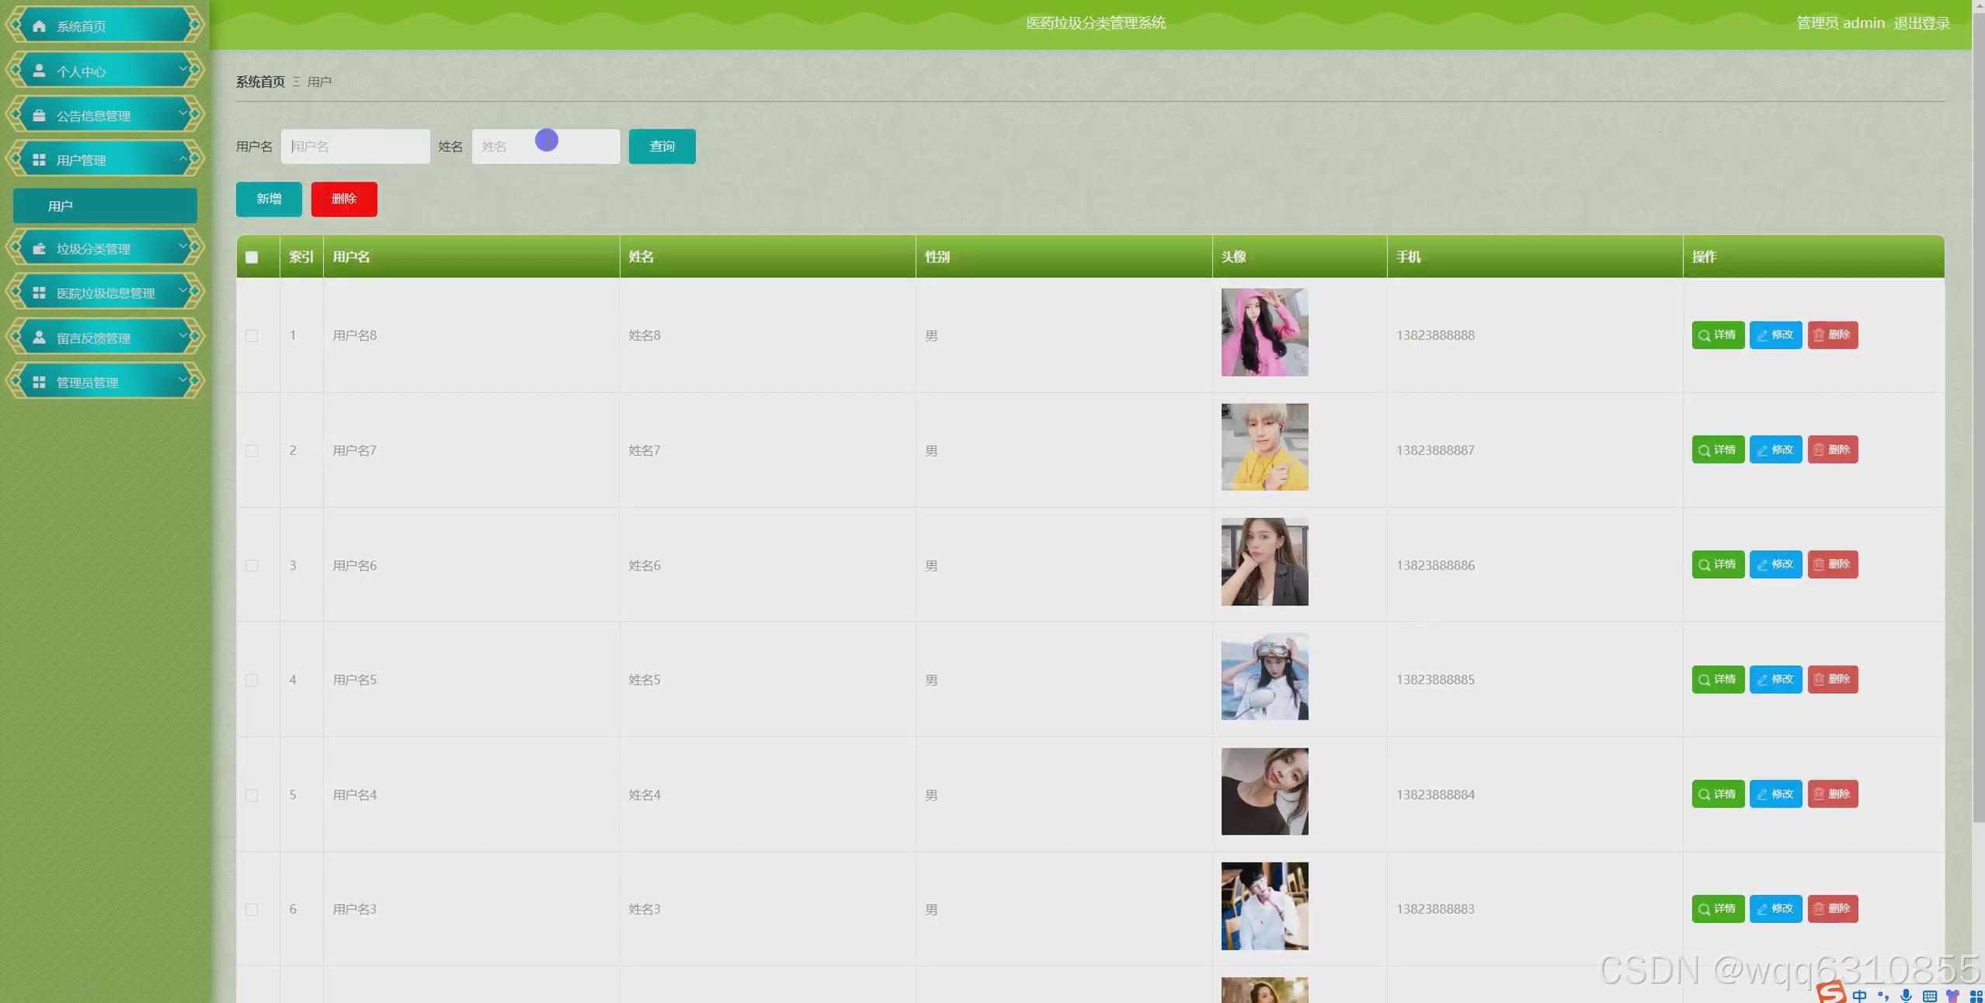Tick the checkbox for row 用户名5
Screen dimensions: 1985x1003
(252, 680)
